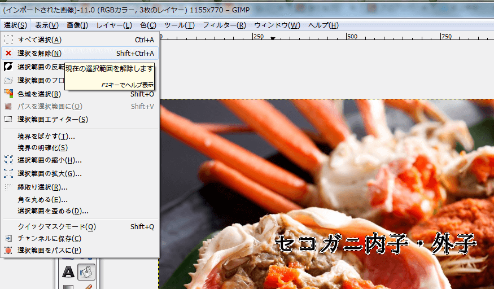The width and height of the screenshot is (494, 289).
Task: Toggle クイックマスクモード(Q) menu entry
Action: pyautogui.click(x=80, y=226)
